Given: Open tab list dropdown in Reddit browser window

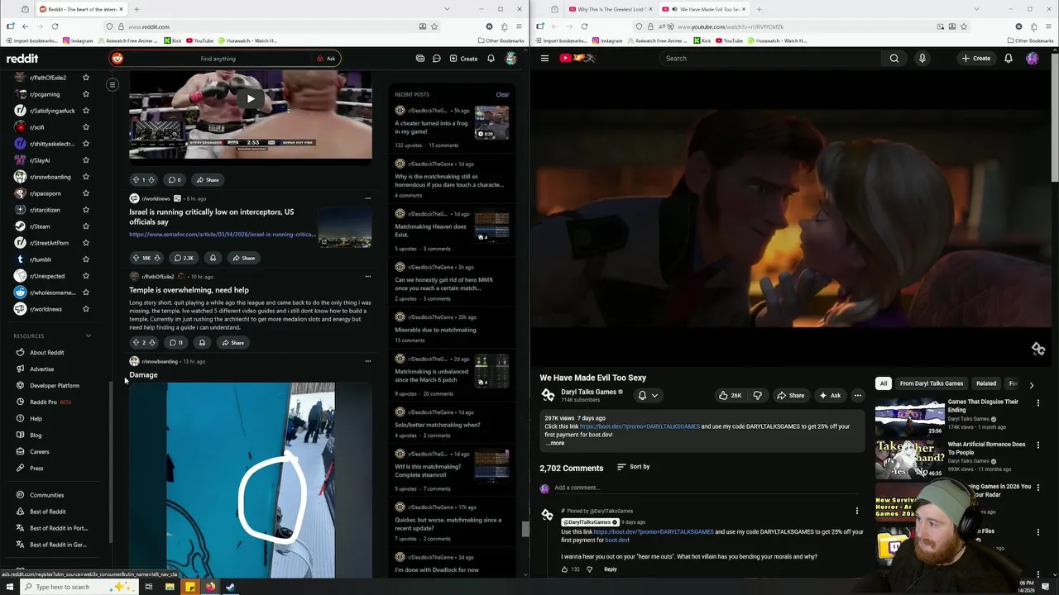Looking at the screenshot, I should pyautogui.click(x=447, y=9).
